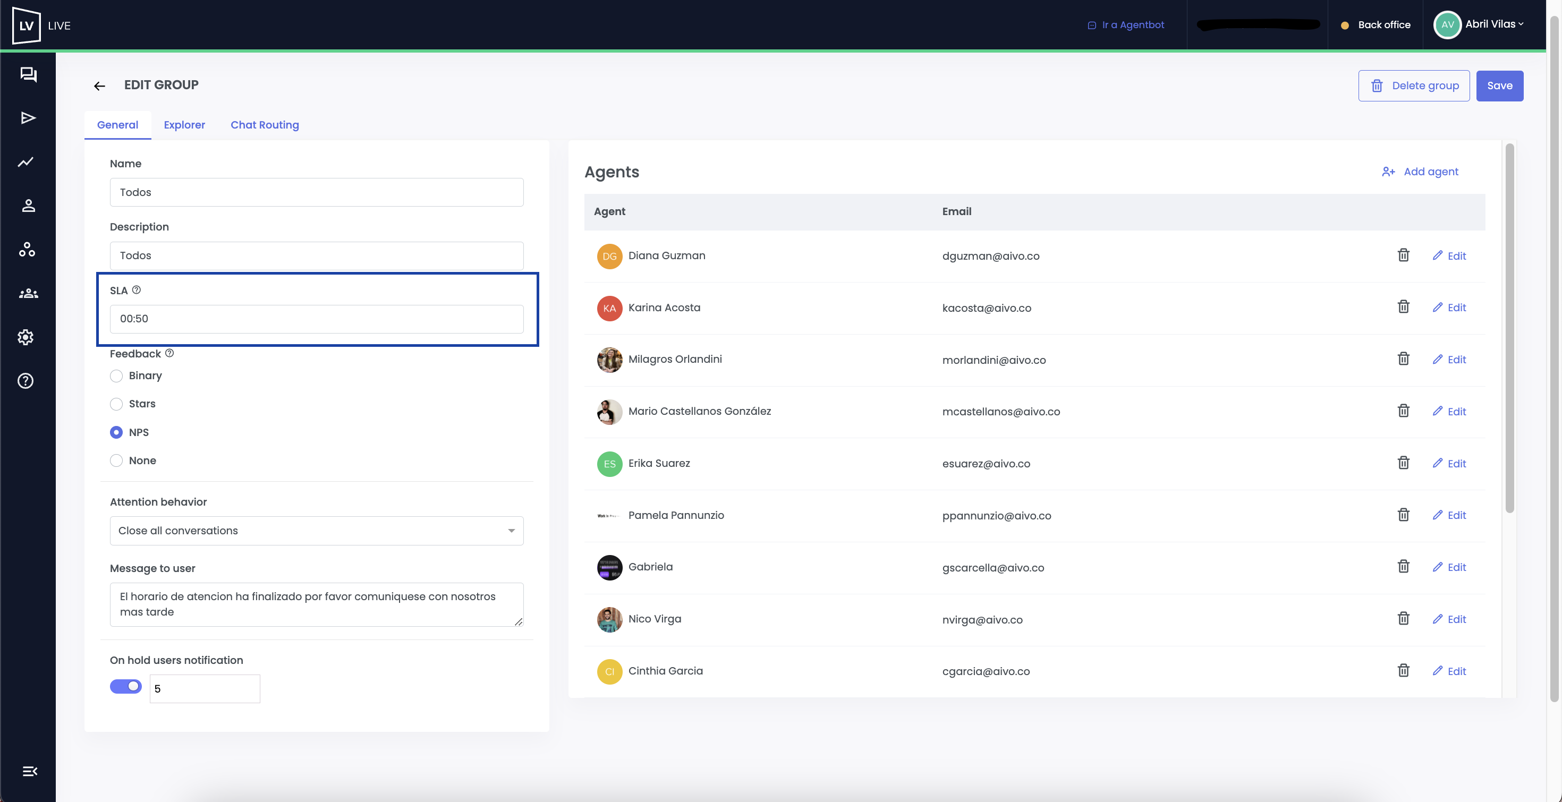Collapse the sidebar menu icon at bottom
The width and height of the screenshot is (1562, 802).
click(x=29, y=771)
